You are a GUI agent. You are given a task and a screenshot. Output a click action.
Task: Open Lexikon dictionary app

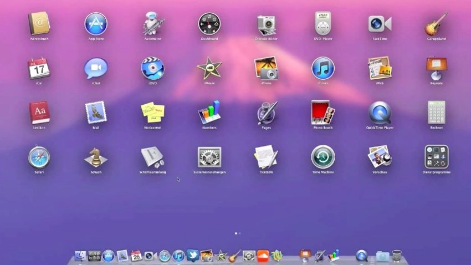click(39, 113)
